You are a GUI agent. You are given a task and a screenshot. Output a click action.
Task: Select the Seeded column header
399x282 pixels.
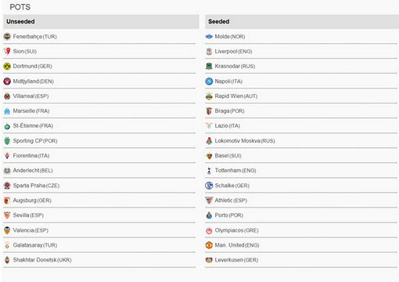pyautogui.click(x=302, y=21)
